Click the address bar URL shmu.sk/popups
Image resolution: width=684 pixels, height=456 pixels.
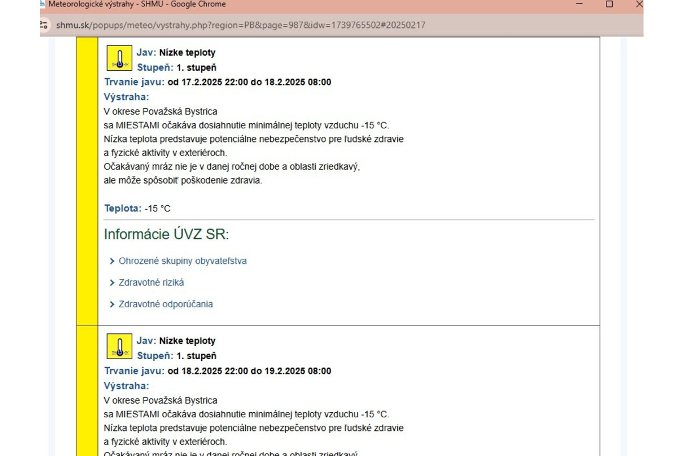pos(241,25)
